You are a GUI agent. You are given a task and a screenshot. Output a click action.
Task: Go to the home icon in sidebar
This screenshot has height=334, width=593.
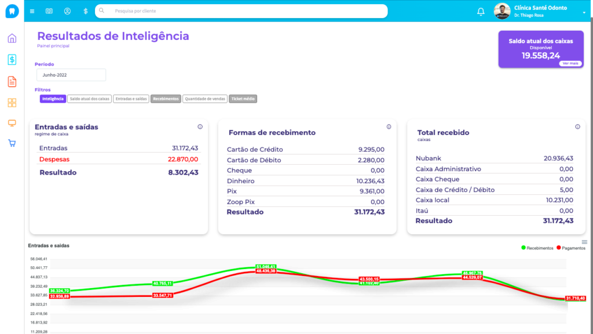[12, 39]
